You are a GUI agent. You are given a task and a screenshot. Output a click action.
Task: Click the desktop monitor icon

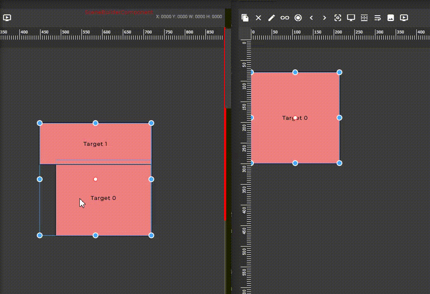coord(351,18)
